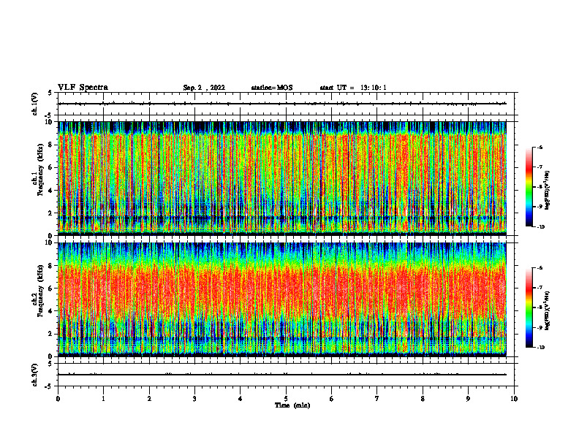Click the "4" kHz tick of ch.2 spectrogram
The image size is (579, 447).
pos(50,311)
